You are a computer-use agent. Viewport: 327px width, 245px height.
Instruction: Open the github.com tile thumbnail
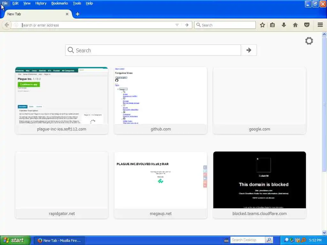click(161, 96)
